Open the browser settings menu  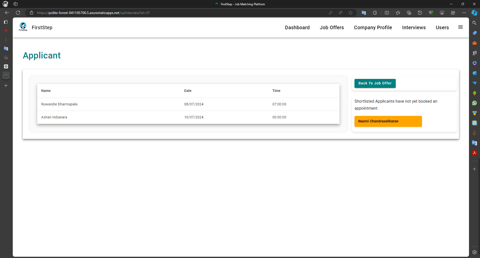(x=464, y=13)
